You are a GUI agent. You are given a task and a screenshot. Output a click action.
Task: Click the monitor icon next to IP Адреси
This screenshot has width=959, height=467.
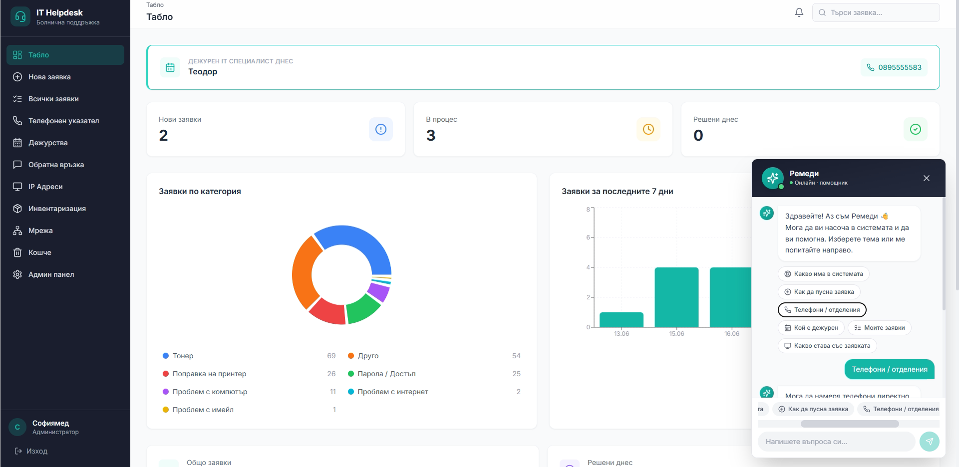click(17, 187)
